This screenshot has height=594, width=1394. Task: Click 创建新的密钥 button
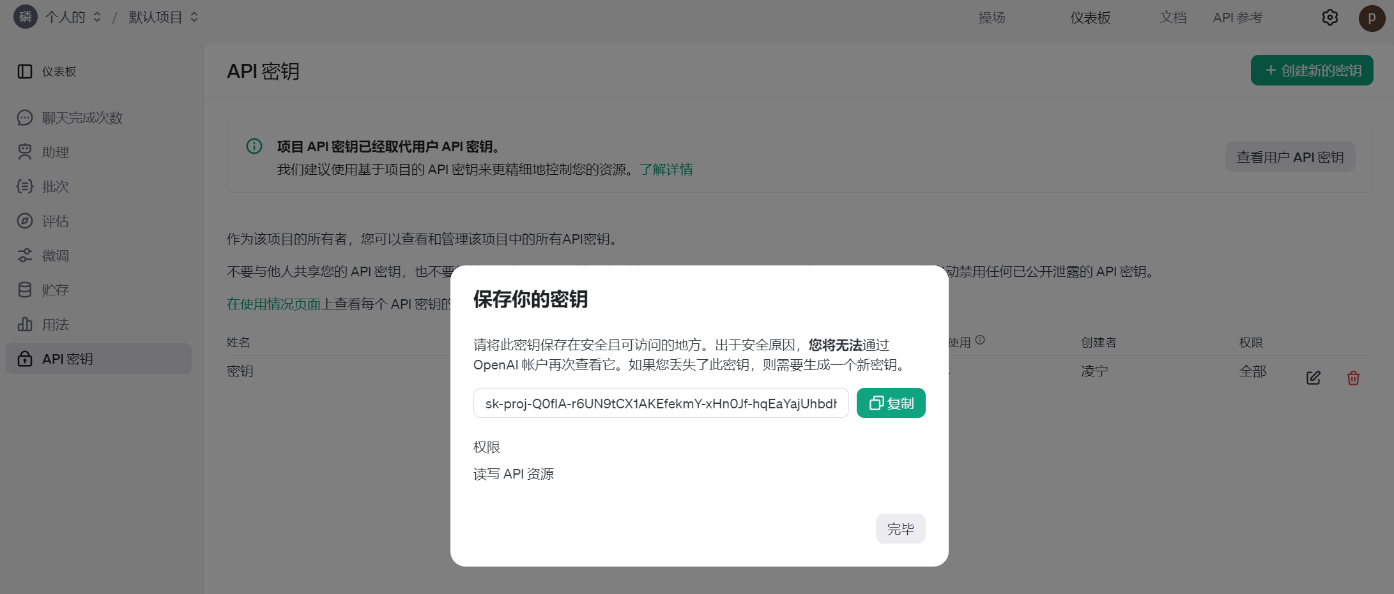click(1312, 70)
